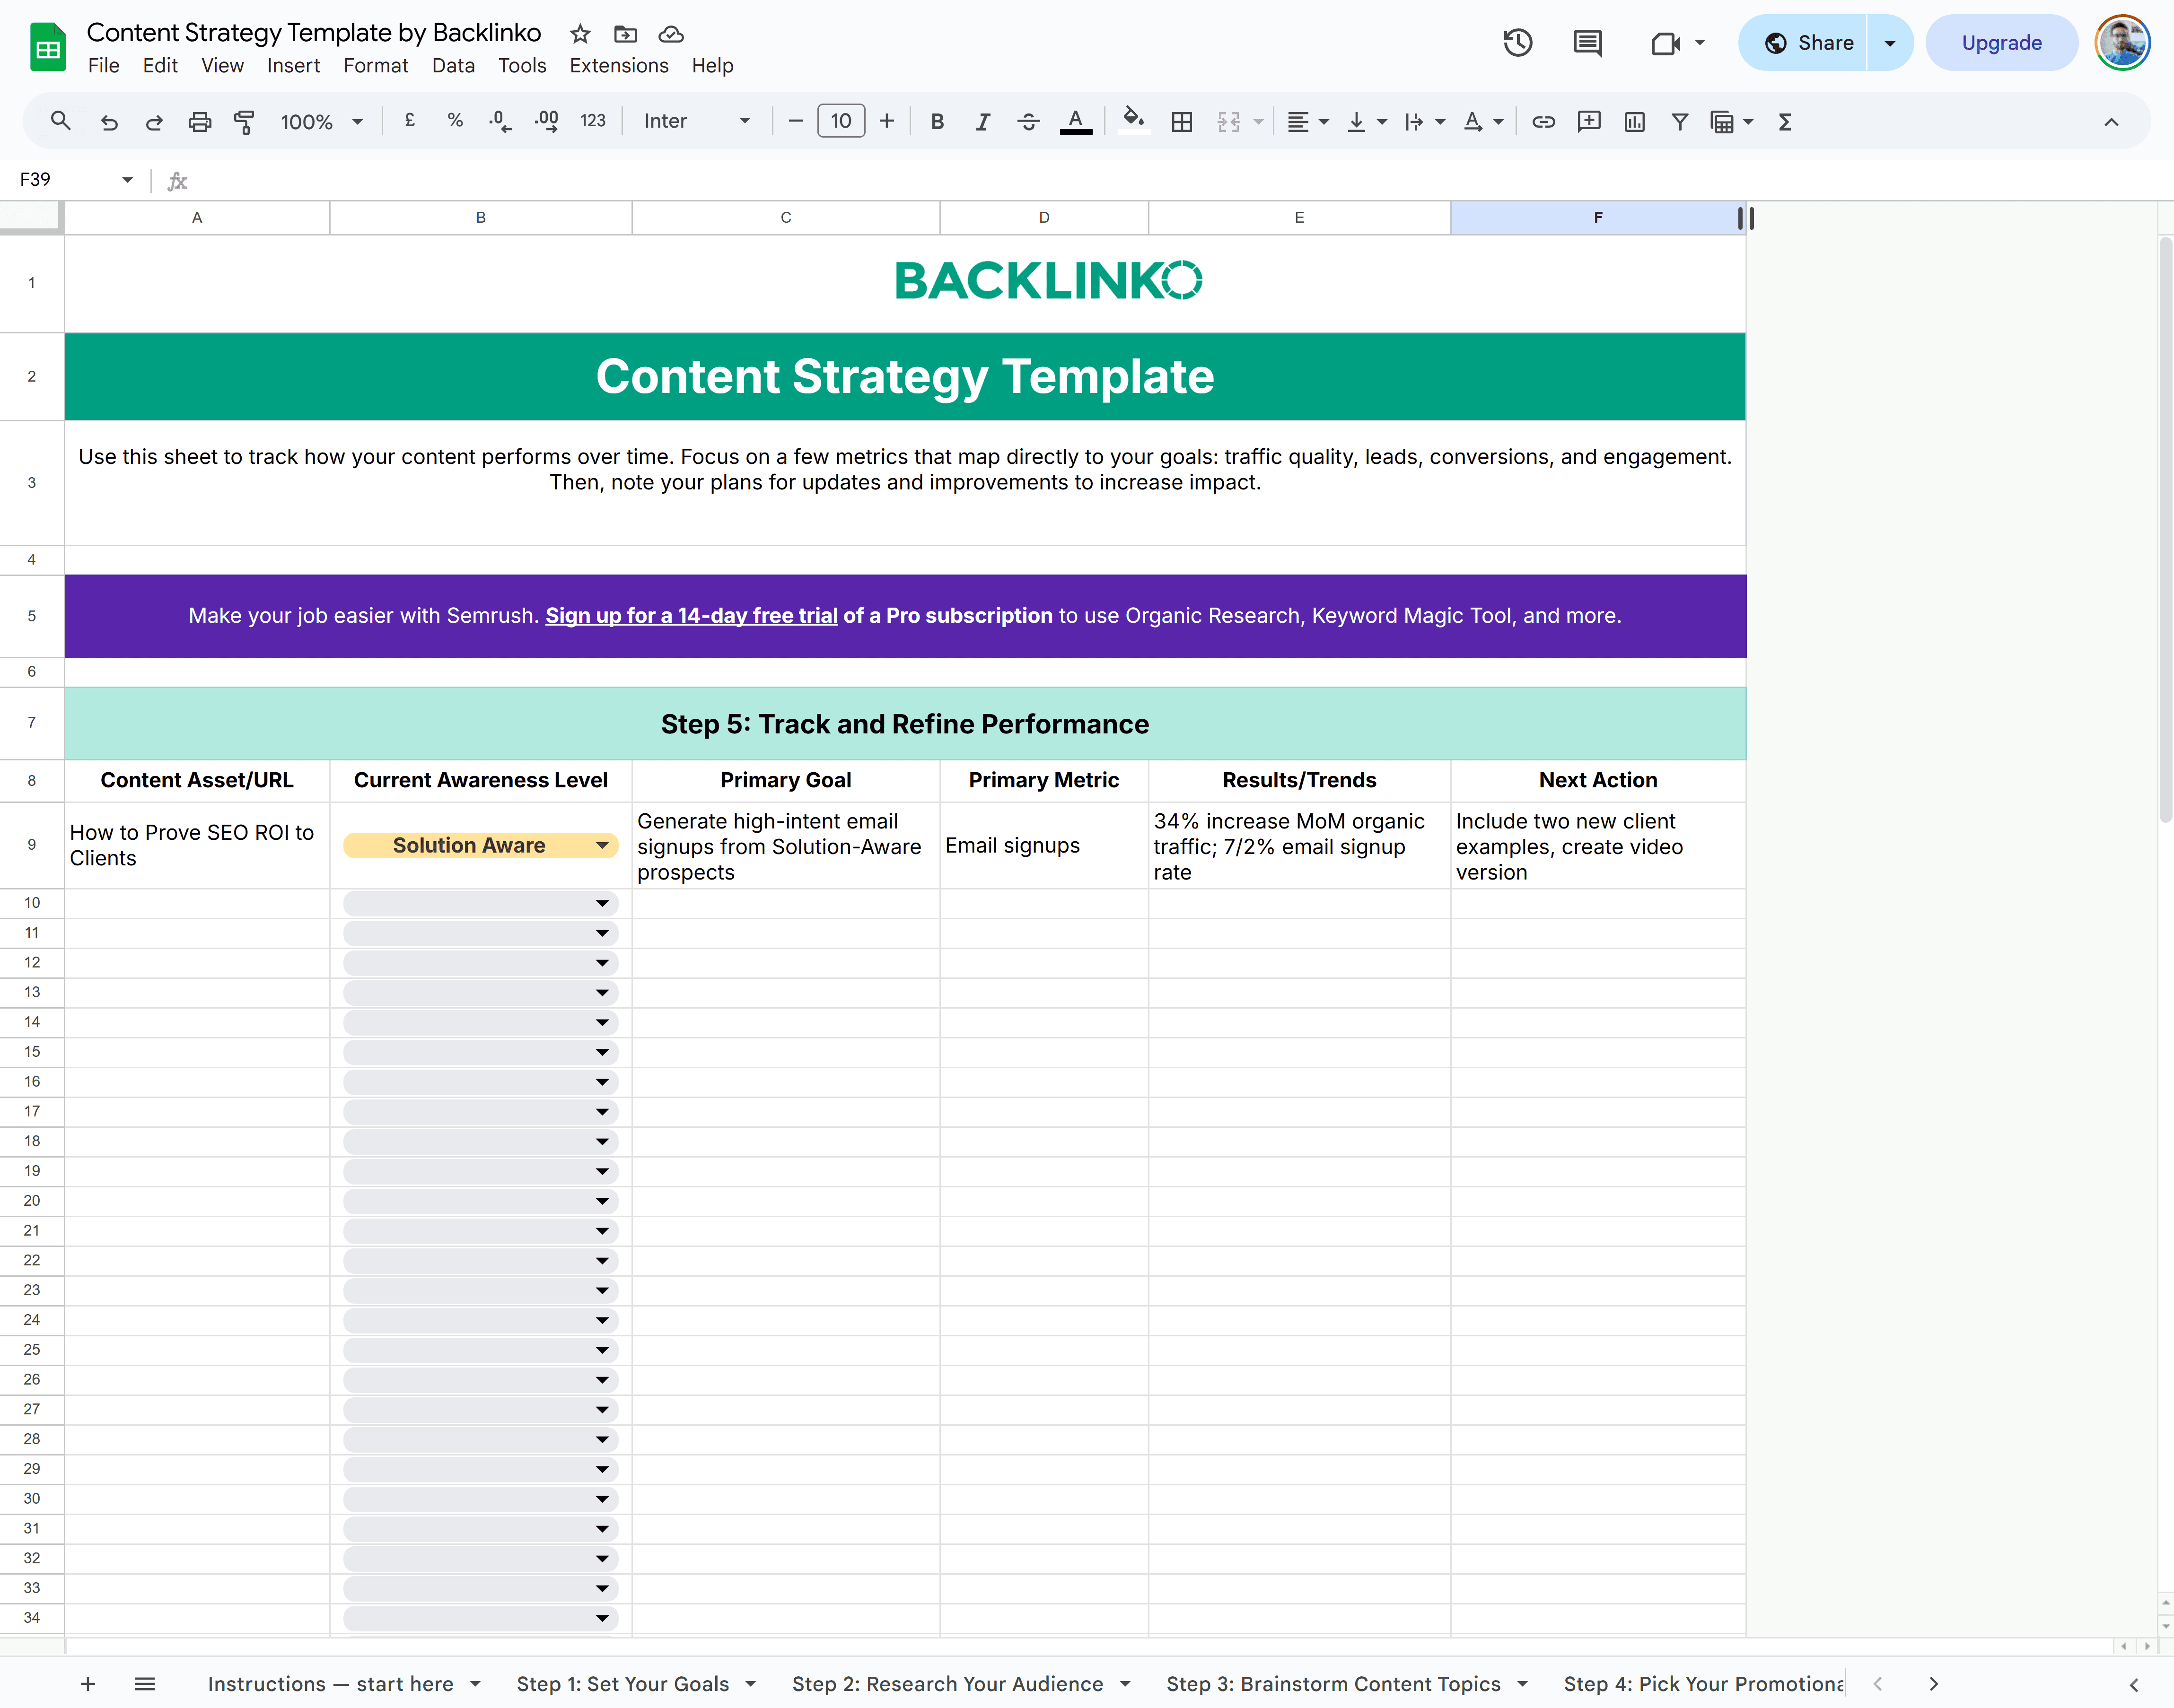Open the Solution Aware awareness dropdown
This screenshot has height=1708, width=2174.
click(601, 845)
